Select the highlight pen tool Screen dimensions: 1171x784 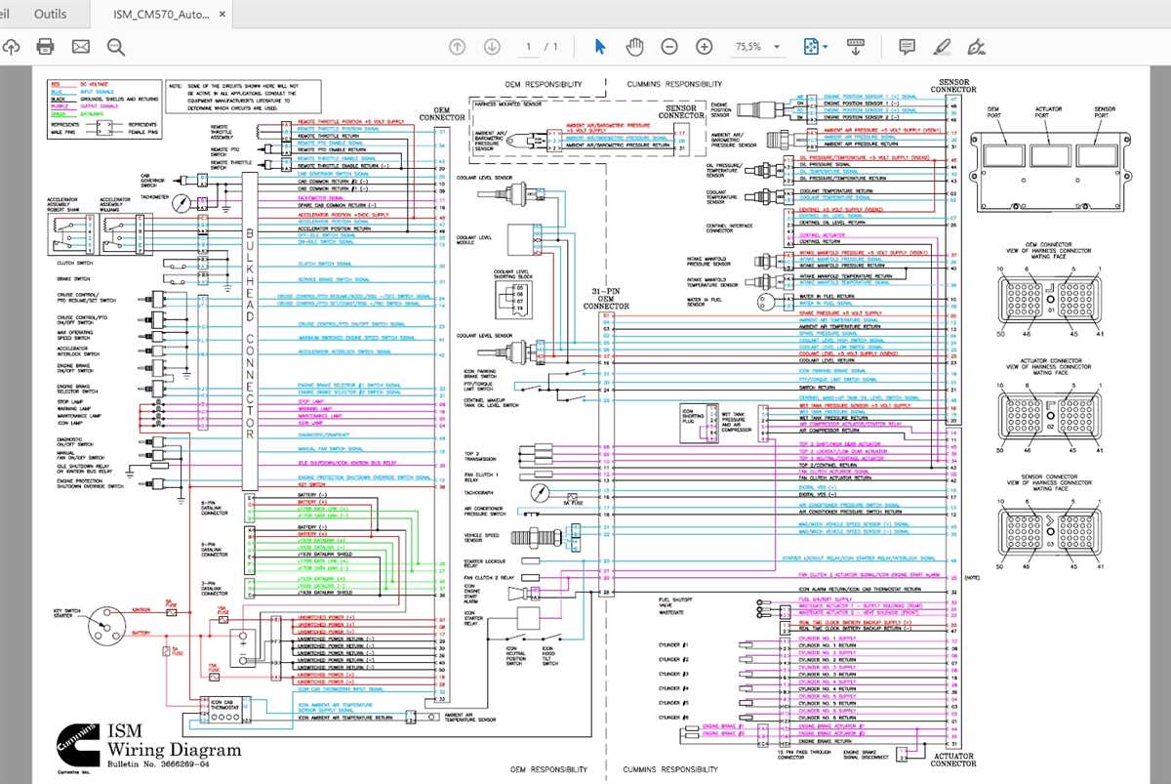pos(942,46)
